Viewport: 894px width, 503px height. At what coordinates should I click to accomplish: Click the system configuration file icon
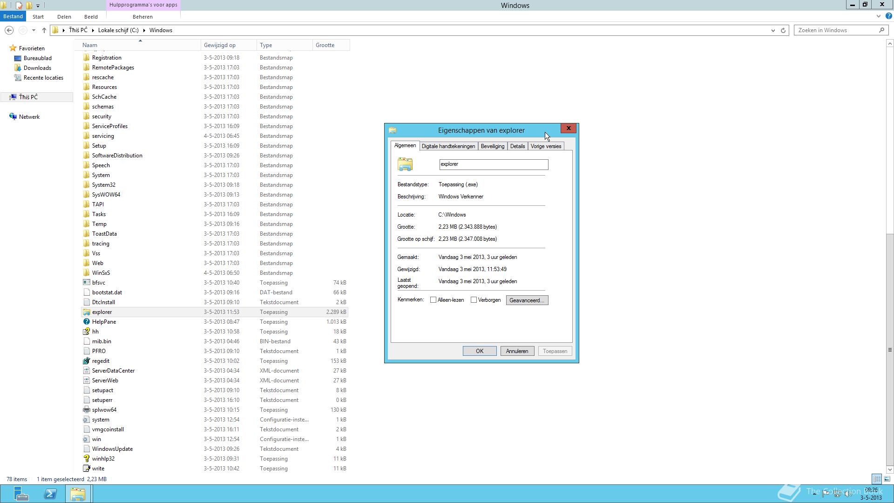86,420
